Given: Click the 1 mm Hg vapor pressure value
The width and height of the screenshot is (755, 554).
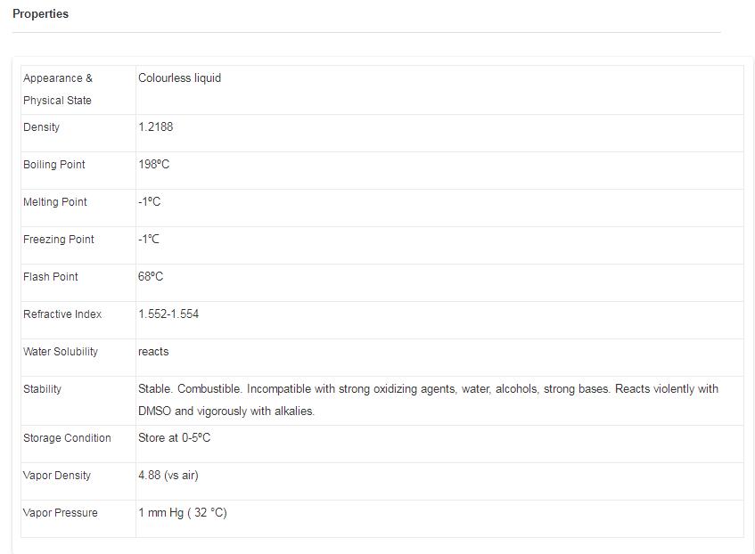Looking at the screenshot, I should [183, 513].
